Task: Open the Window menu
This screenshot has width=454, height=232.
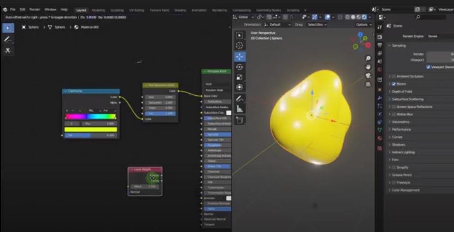Action: point(50,10)
